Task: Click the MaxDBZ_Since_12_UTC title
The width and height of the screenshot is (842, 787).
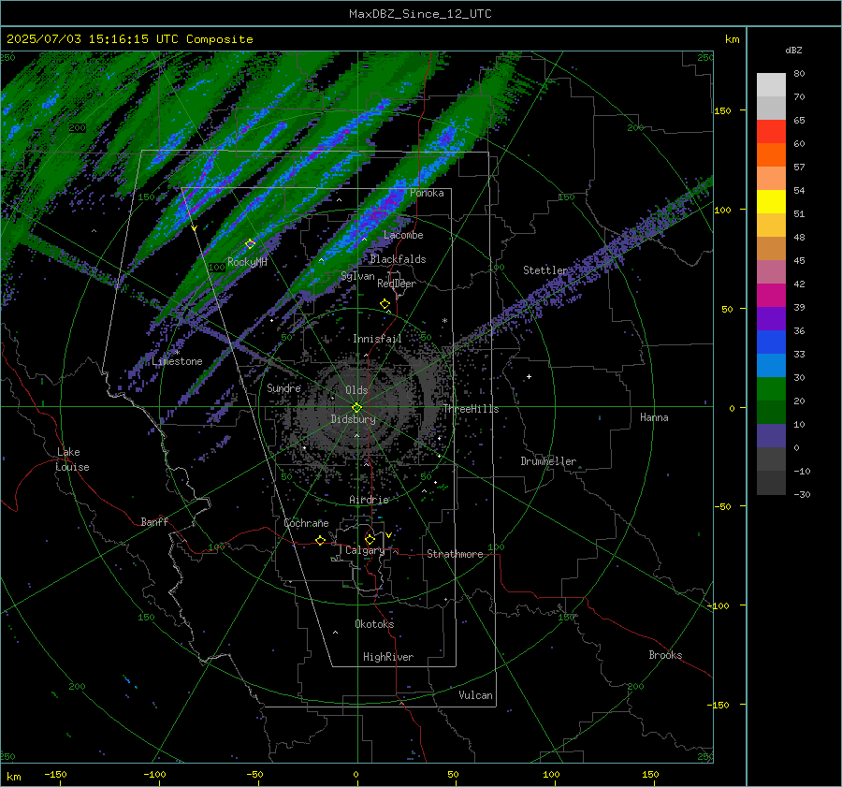Action: pos(420,14)
